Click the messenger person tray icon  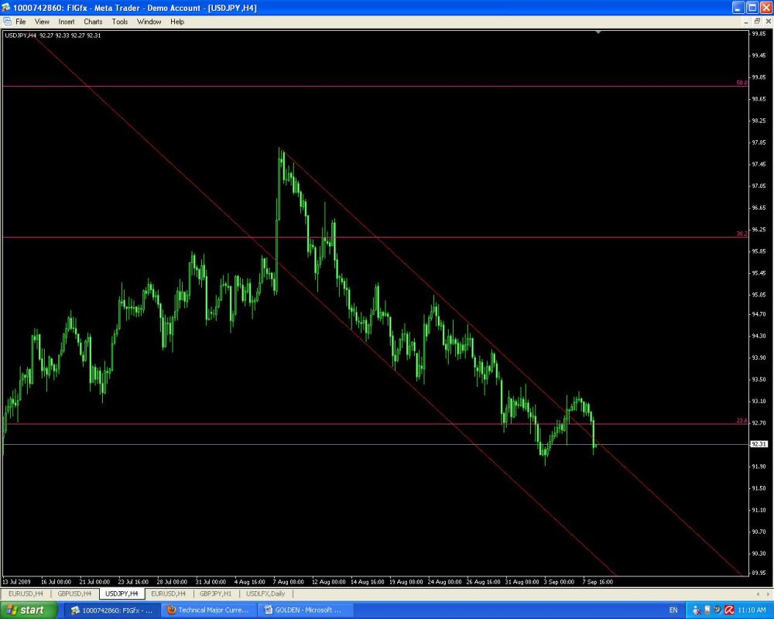click(x=697, y=610)
